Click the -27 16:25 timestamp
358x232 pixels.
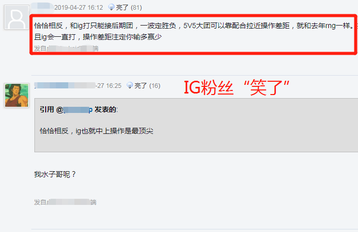pyautogui.click(x=108, y=85)
